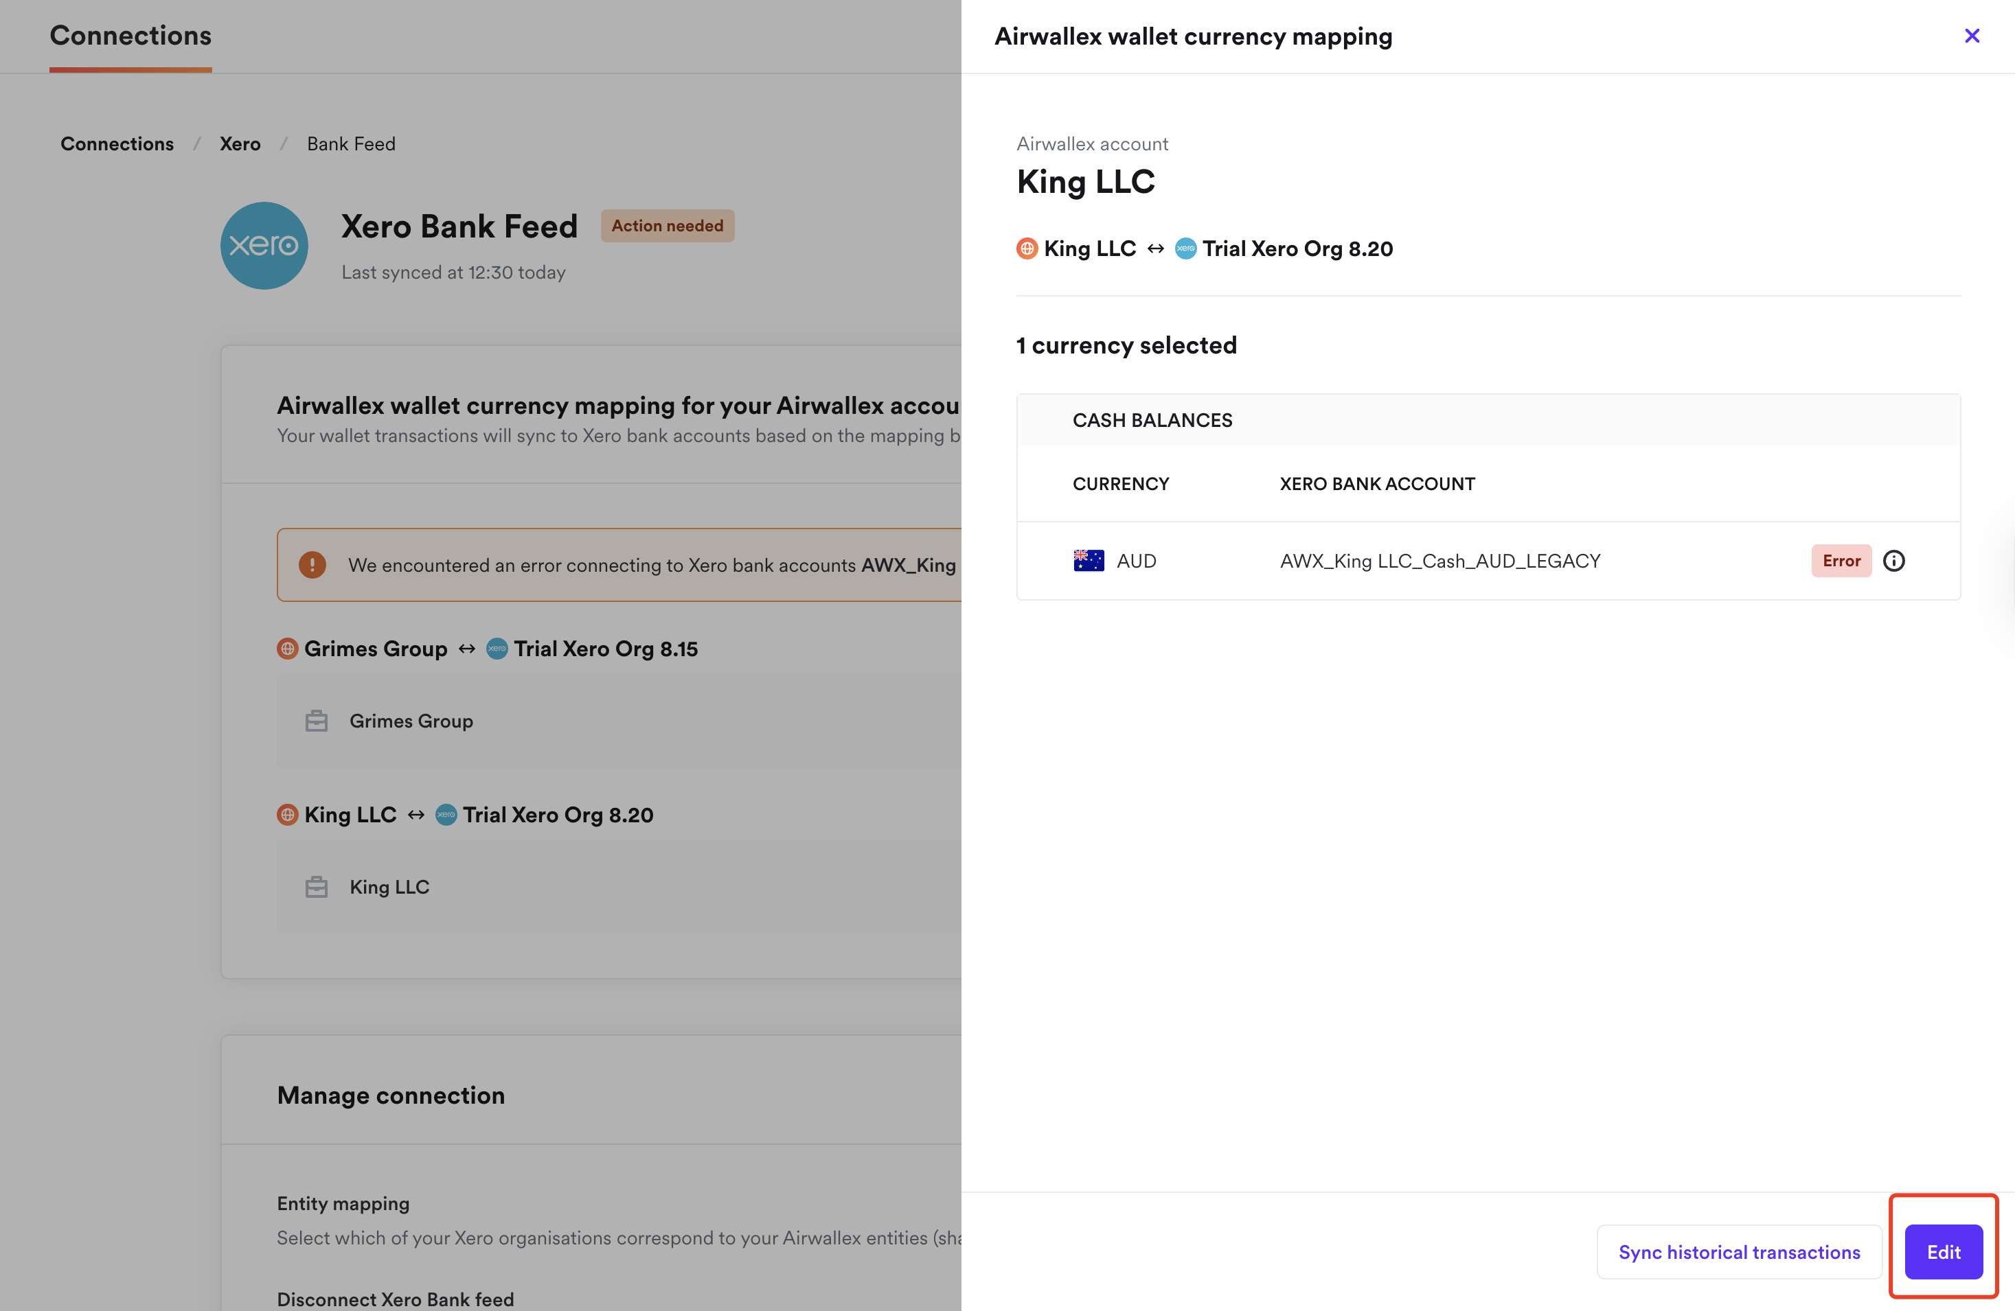Click the Xero icon beside Trial Xero Org 8.20 in panel

(x=1185, y=249)
